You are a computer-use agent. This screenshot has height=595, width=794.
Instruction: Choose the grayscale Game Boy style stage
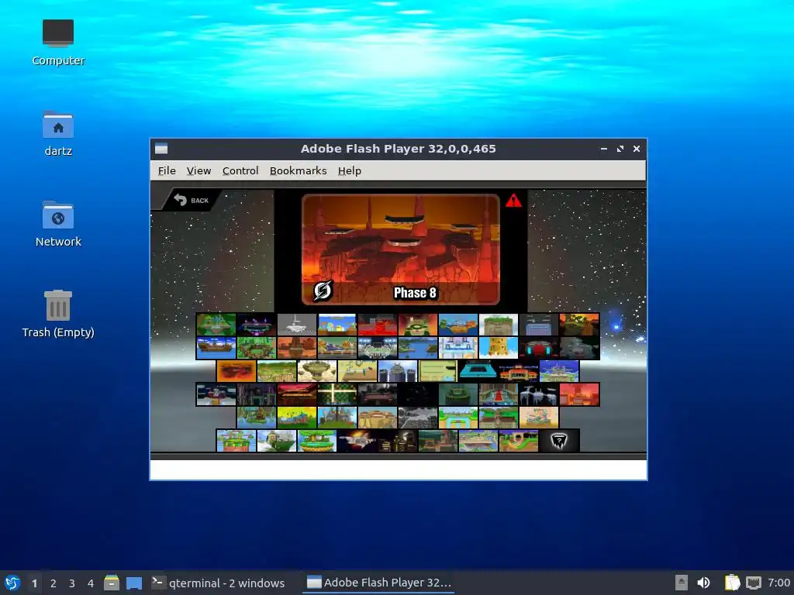pos(418,418)
